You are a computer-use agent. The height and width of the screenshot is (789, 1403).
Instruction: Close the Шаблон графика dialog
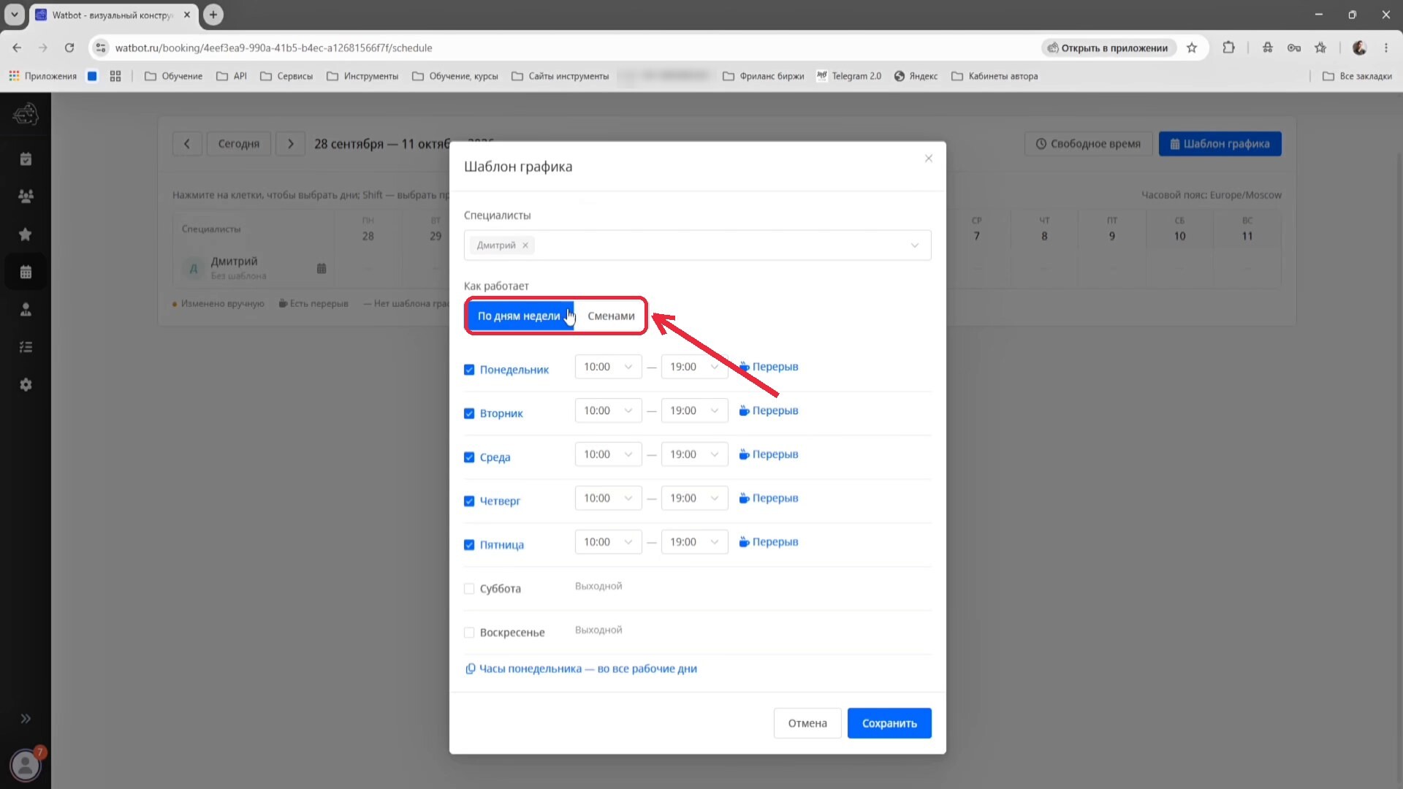coord(928,159)
